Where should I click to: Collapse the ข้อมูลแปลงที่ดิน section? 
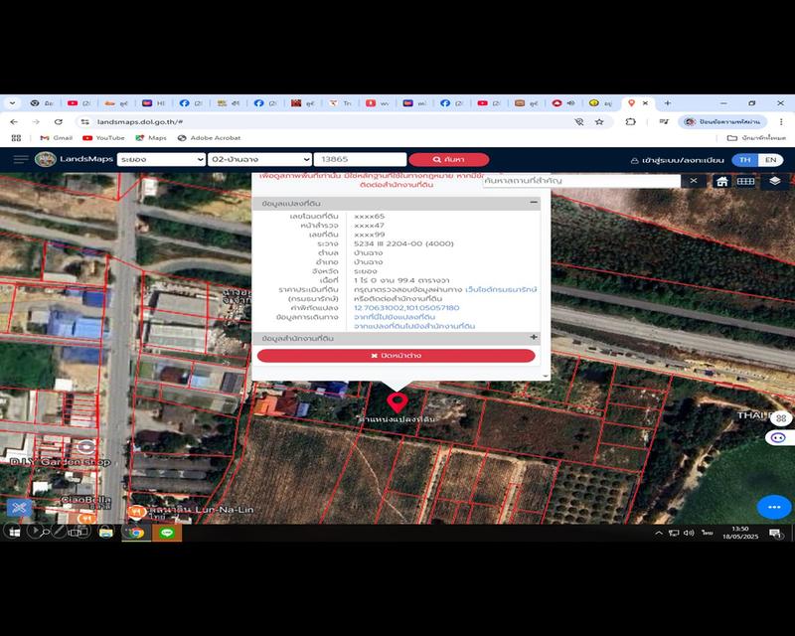point(534,203)
